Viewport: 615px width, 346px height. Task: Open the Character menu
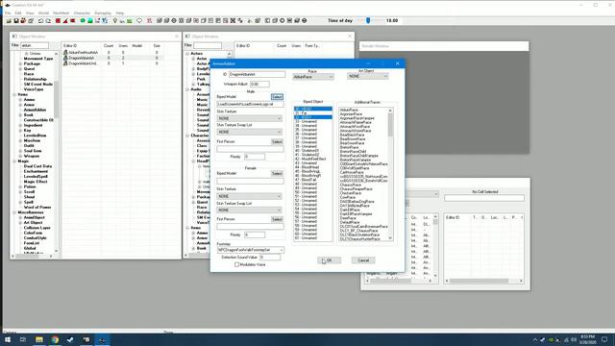click(82, 12)
